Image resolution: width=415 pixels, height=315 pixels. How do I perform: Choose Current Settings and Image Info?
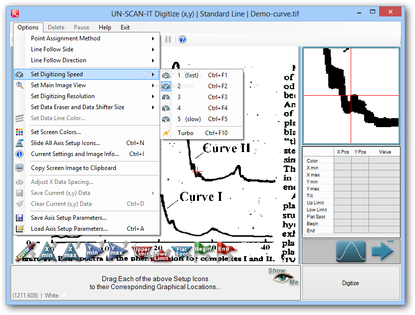point(87,154)
